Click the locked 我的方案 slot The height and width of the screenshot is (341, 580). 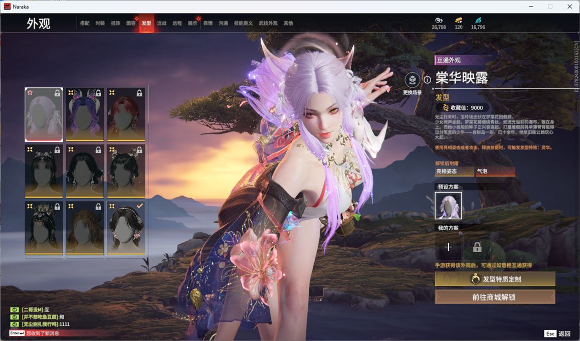(477, 247)
